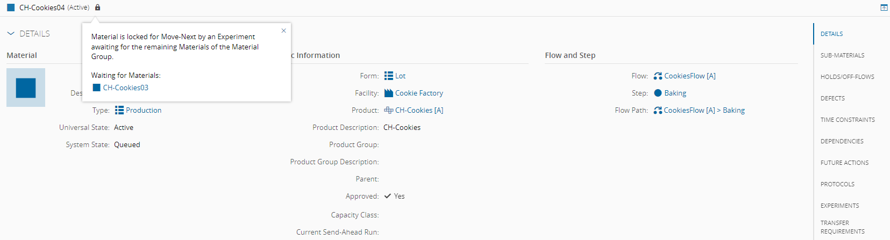
Task: Open the CookiesFlow [A] flow link
Action: 689,76
